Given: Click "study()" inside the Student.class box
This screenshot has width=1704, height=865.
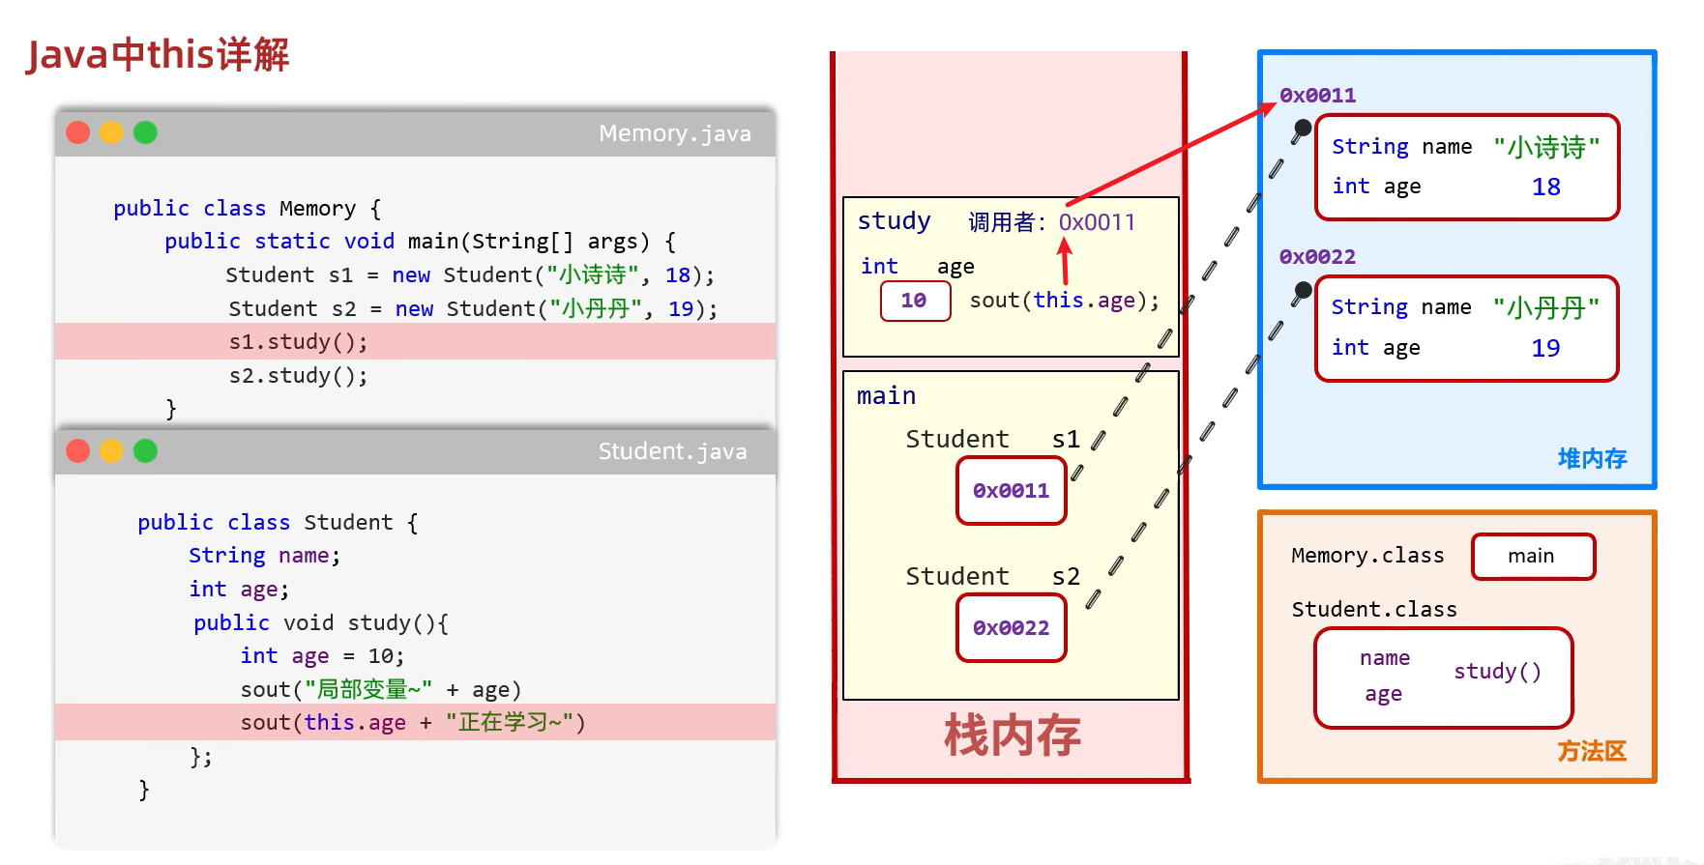Looking at the screenshot, I should tap(1497, 672).
